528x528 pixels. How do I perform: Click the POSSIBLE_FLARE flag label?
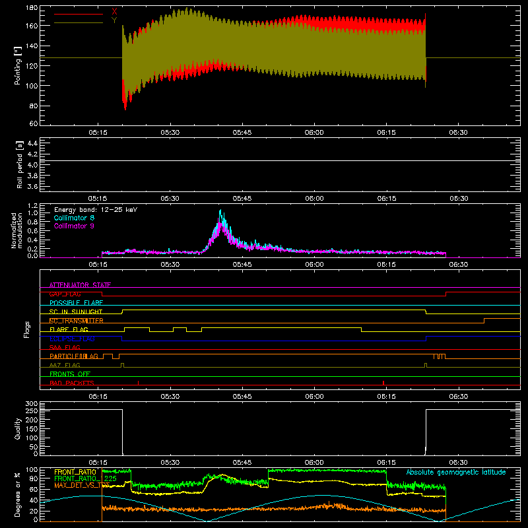76,303
